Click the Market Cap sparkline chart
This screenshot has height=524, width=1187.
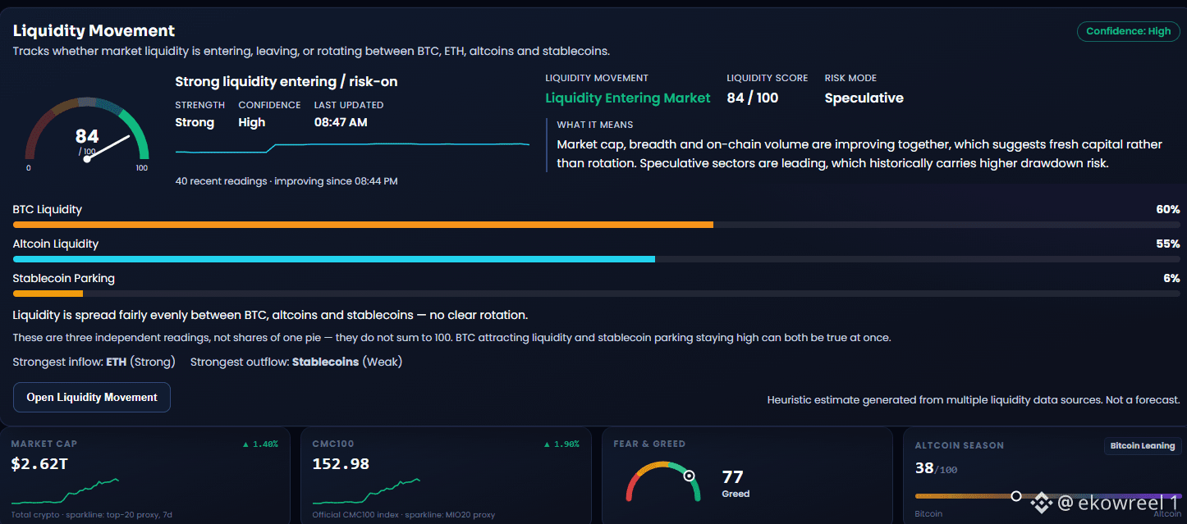pyautogui.click(x=66, y=491)
